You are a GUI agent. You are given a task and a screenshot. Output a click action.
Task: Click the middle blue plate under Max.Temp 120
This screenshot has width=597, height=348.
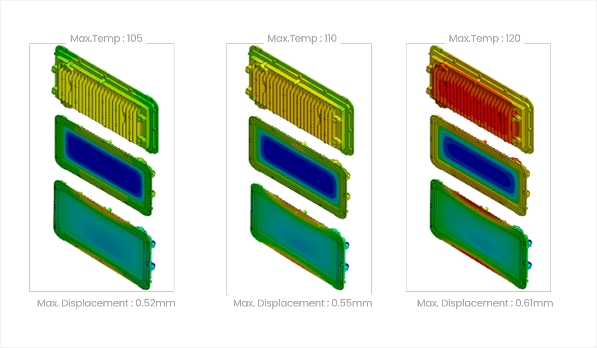click(x=479, y=166)
